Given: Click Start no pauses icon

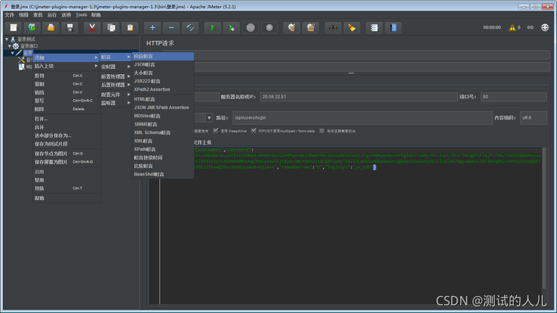Looking at the screenshot, I should [x=231, y=28].
